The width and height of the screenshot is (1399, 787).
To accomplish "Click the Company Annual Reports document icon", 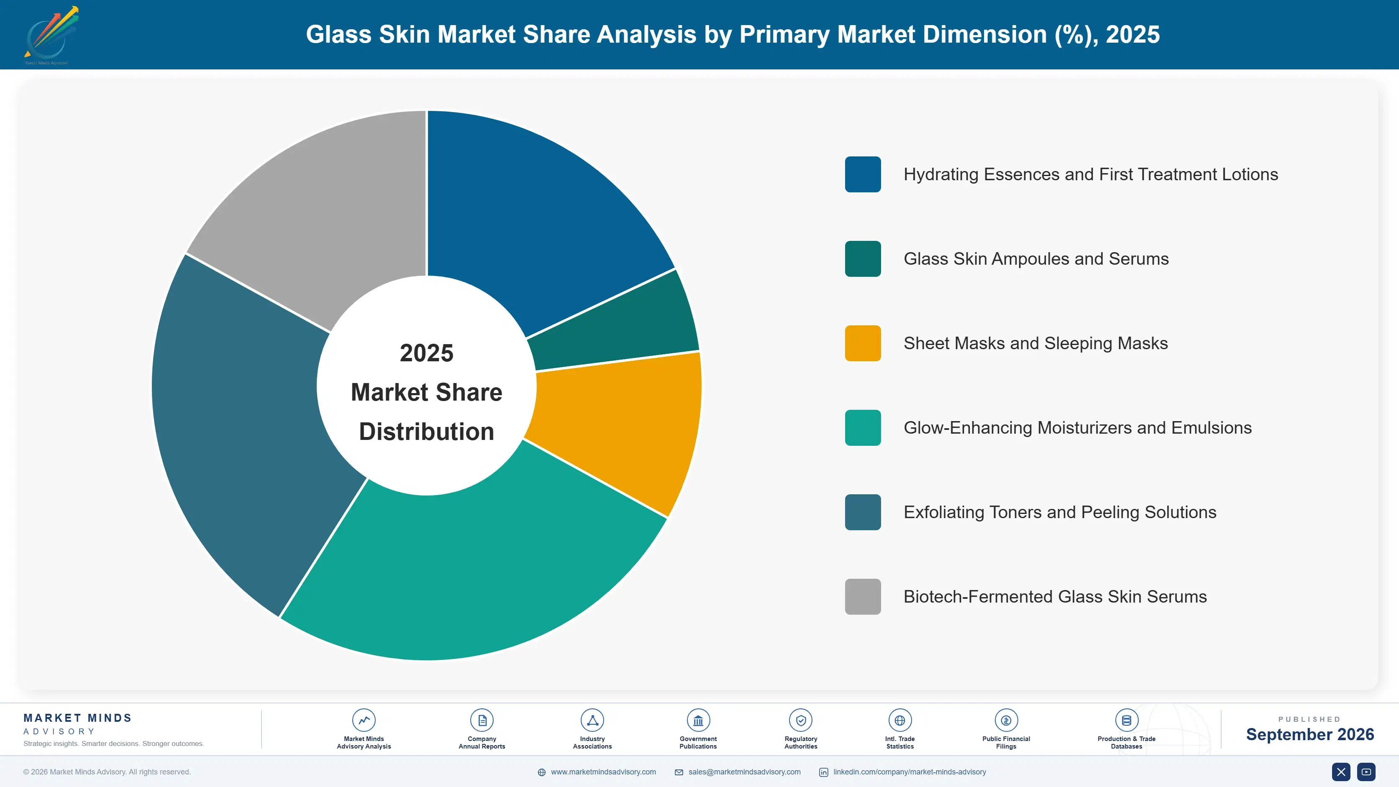I will click(x=482, y=720).
